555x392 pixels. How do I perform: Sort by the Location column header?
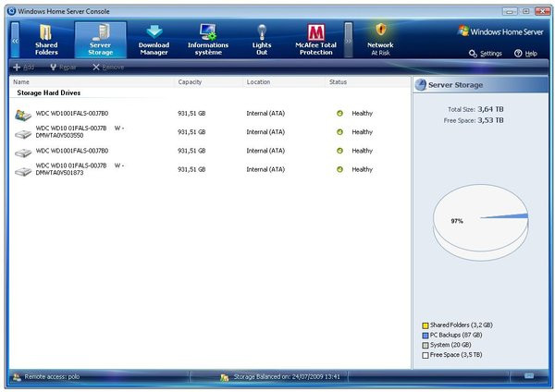tap(258, 81)
